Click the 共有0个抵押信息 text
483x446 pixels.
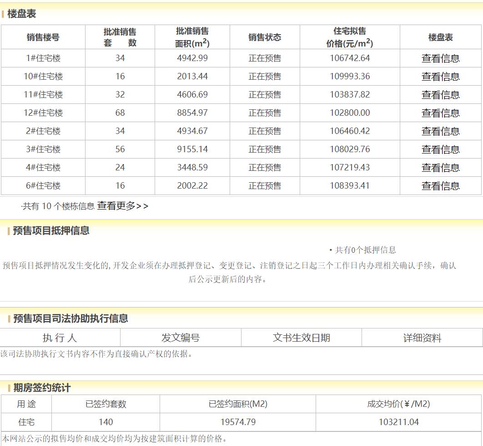(x=365, y=250)
